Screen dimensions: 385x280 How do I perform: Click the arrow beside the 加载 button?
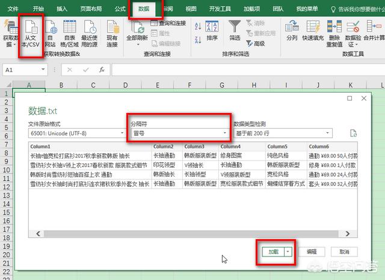tap(288, 252)
